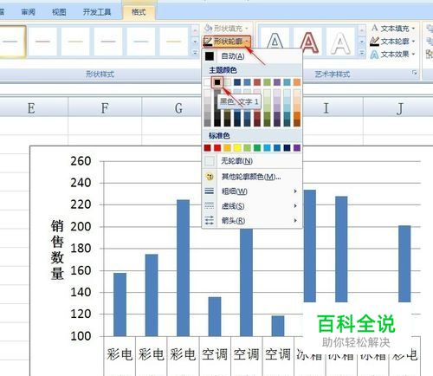The height and width of the screenshot is (376, 433).
Task: Click the text effects glowing A icon
Action: 374,55
